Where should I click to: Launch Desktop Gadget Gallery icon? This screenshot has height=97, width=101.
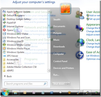coord(4,19)
